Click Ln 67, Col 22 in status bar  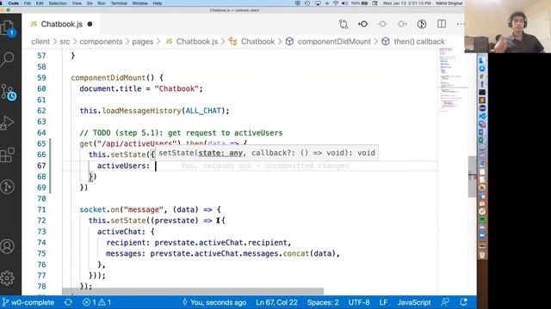tap(276, 302)
